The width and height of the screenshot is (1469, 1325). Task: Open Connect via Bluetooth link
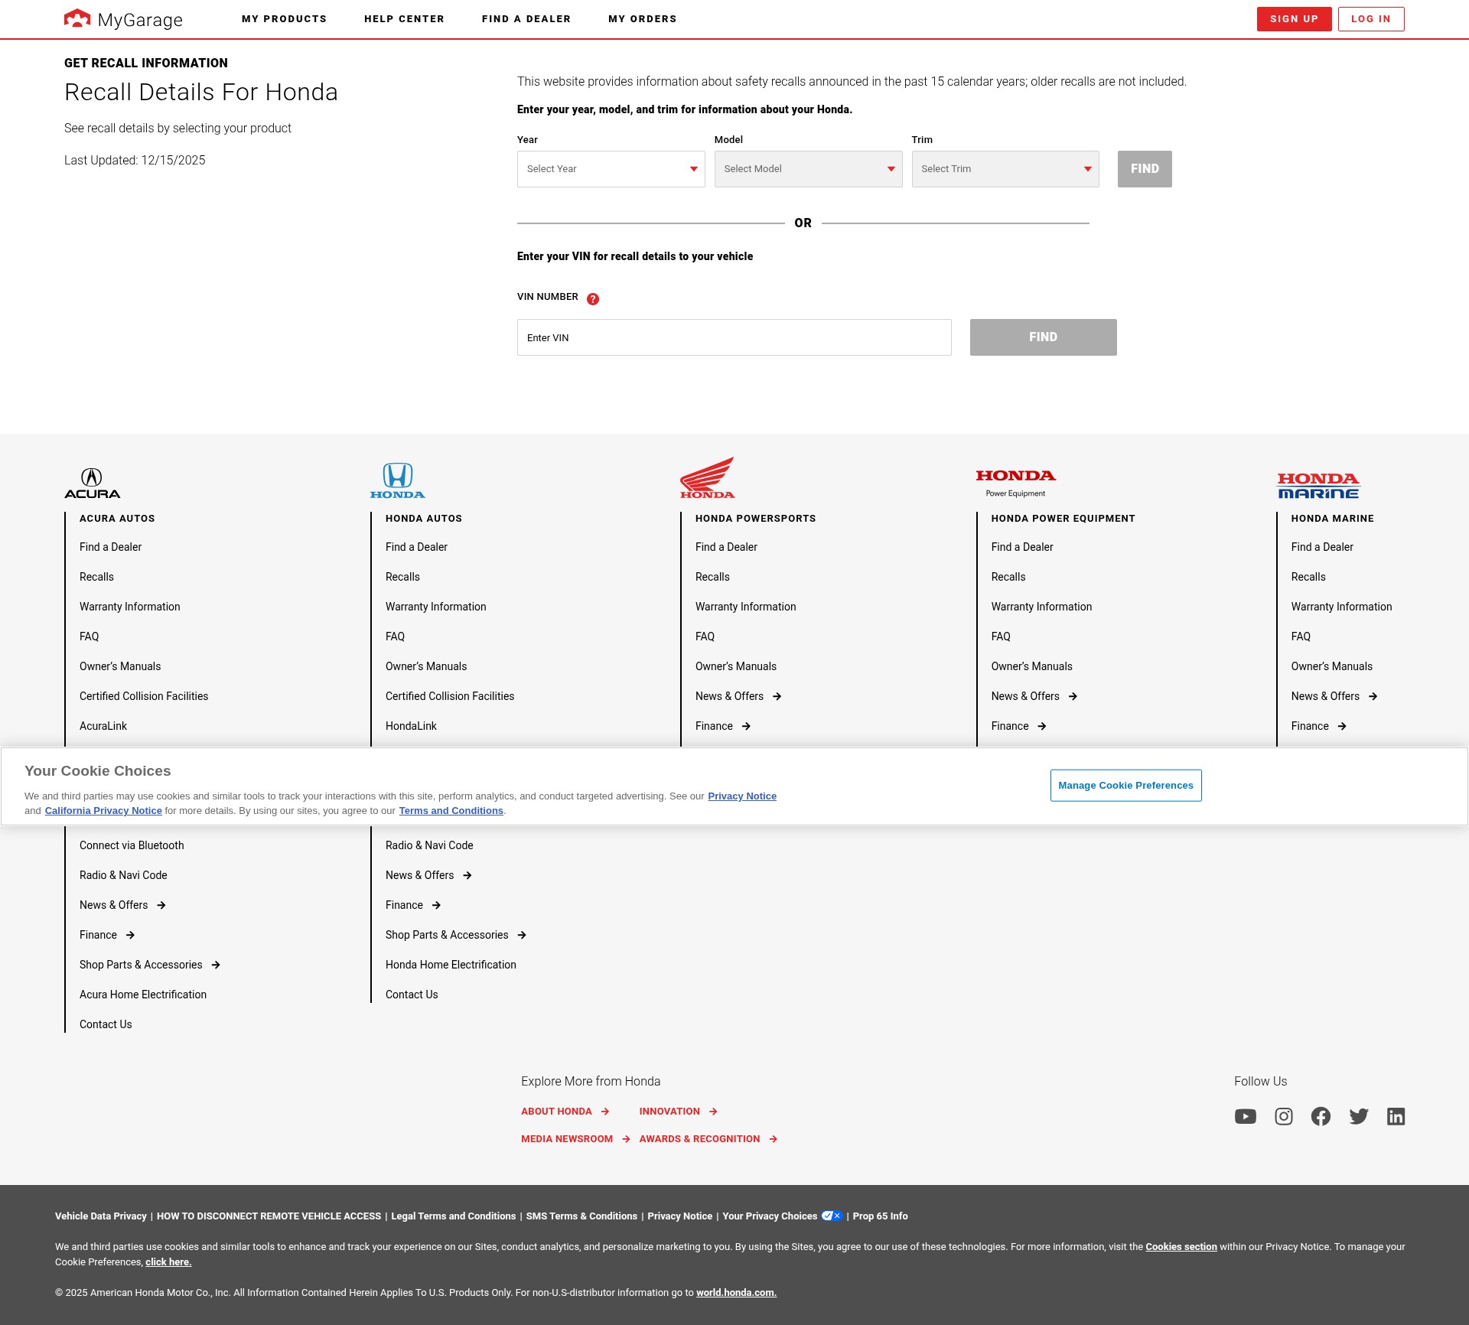click(x=132, y=845)
